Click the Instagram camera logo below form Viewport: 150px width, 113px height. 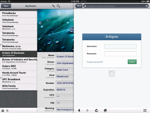[x=112, y=73]
